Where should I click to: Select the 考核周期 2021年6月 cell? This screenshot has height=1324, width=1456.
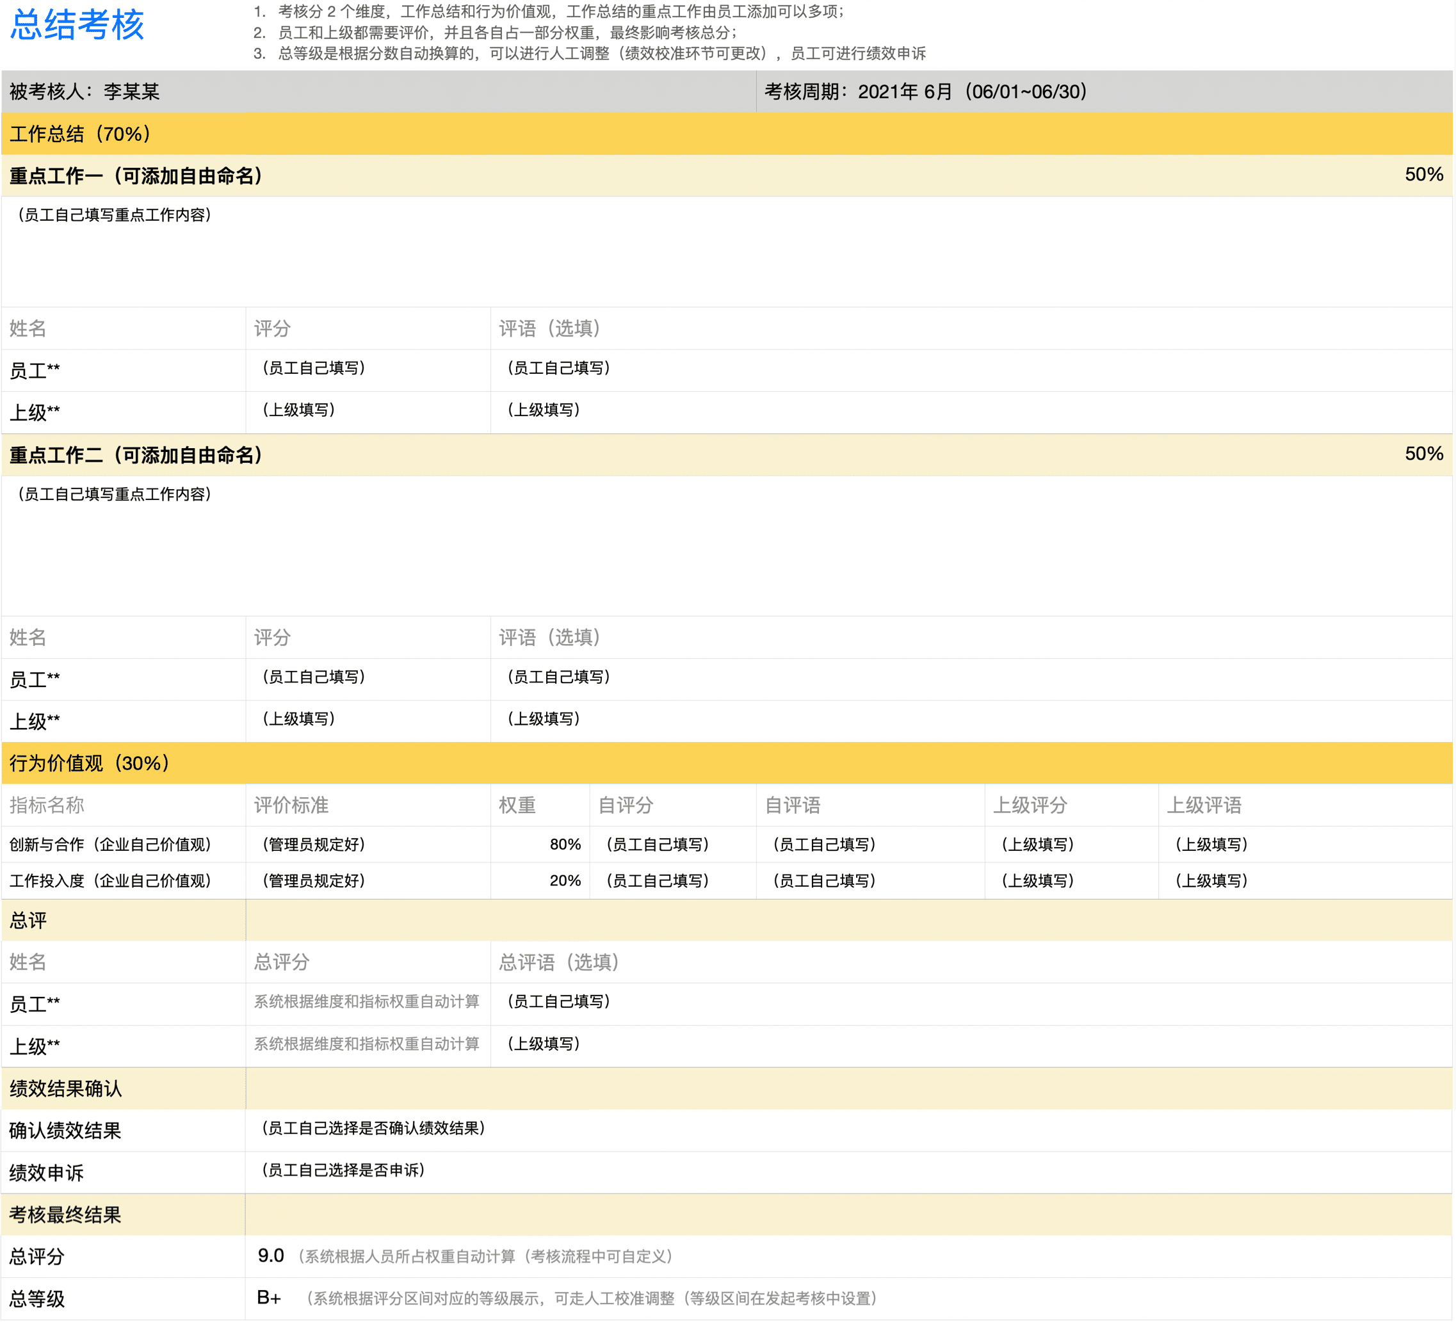(1104, 92)
